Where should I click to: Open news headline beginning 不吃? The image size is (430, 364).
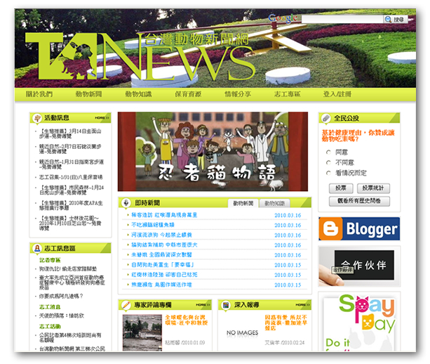152,225
